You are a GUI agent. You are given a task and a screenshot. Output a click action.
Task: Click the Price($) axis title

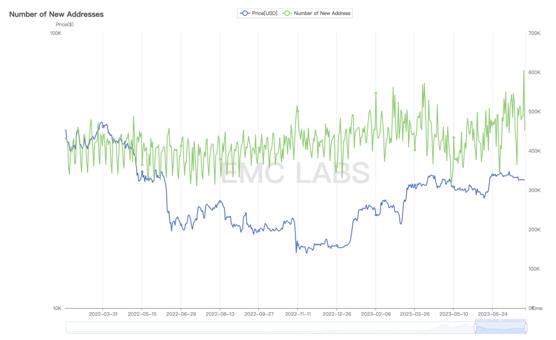pos(65,24)
